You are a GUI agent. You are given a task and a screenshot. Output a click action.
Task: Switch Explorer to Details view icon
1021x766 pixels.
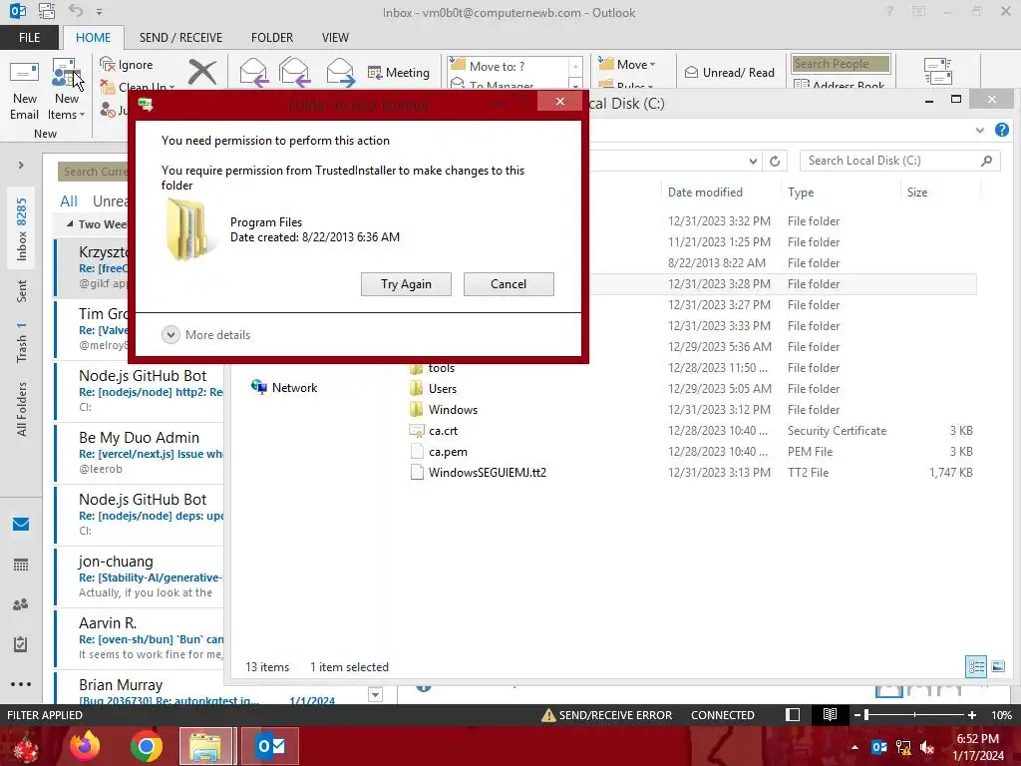pos(975,666)
